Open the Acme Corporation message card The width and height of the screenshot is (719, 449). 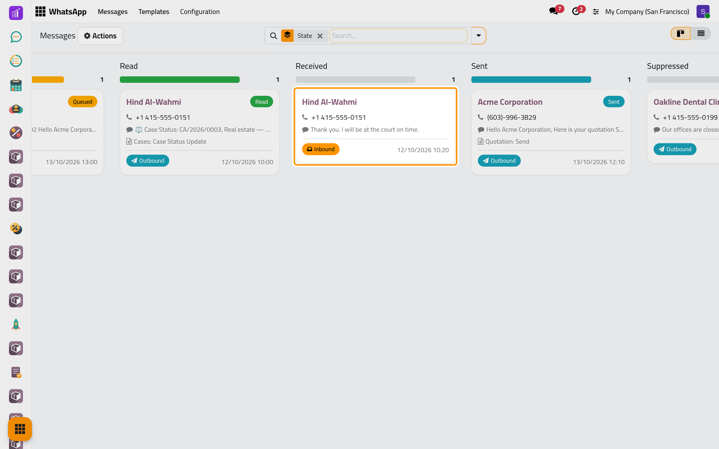pyautogui.click(x=551, y=132)
